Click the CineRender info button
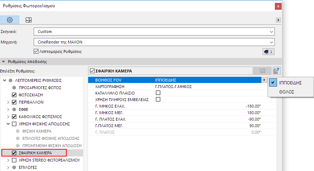 tap(268, 51)
